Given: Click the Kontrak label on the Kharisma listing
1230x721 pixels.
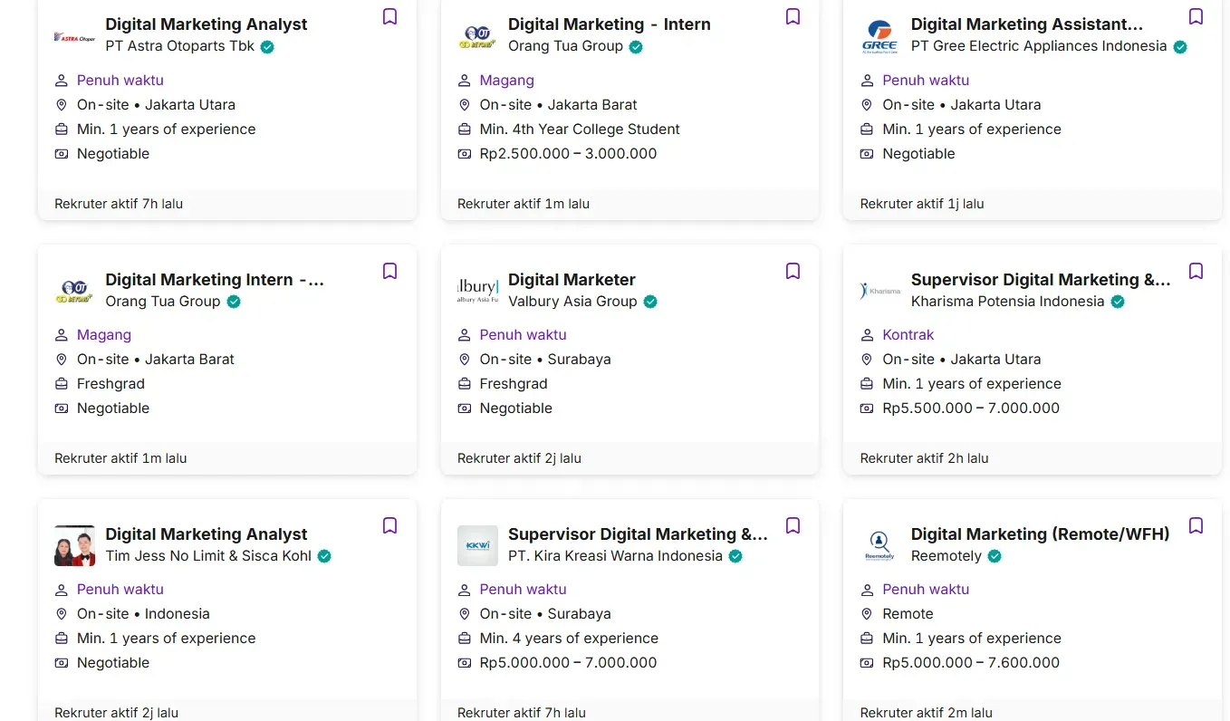Looking at the screenshot, I should click(908, 334).
